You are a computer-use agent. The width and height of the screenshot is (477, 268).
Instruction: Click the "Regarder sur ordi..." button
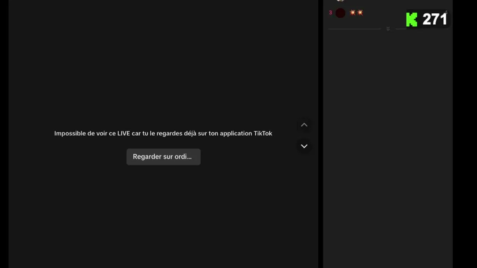(163, 157)
